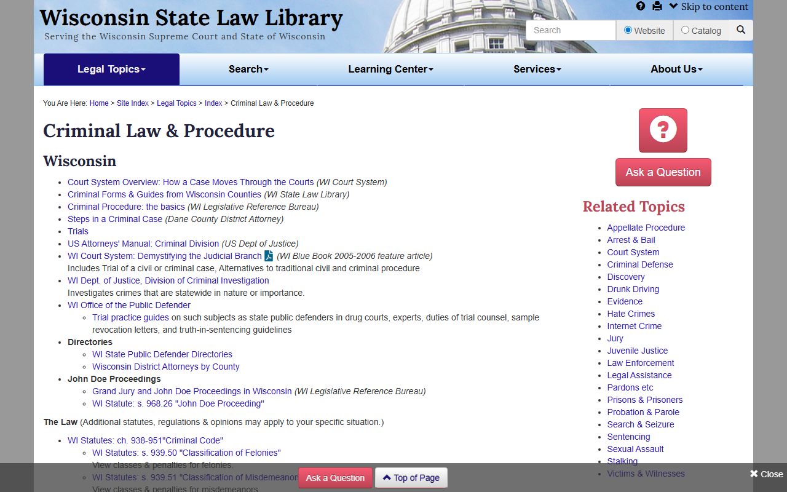Click the help question mark icon in header

(x=641, y=6)
